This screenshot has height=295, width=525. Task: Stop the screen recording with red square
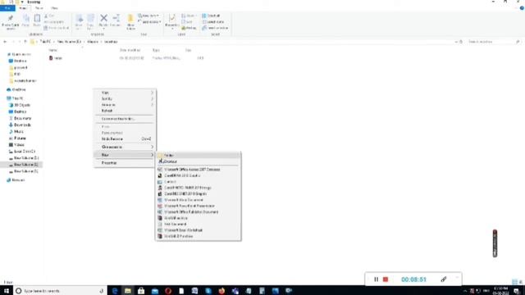click(x=386, y=279)
